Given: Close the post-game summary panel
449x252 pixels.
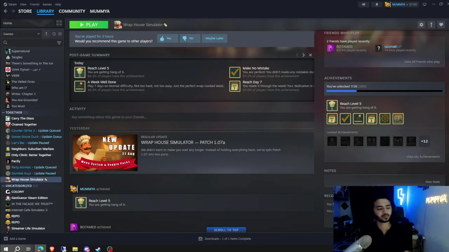Looking at the screenshot, I should tap(310, 55).
